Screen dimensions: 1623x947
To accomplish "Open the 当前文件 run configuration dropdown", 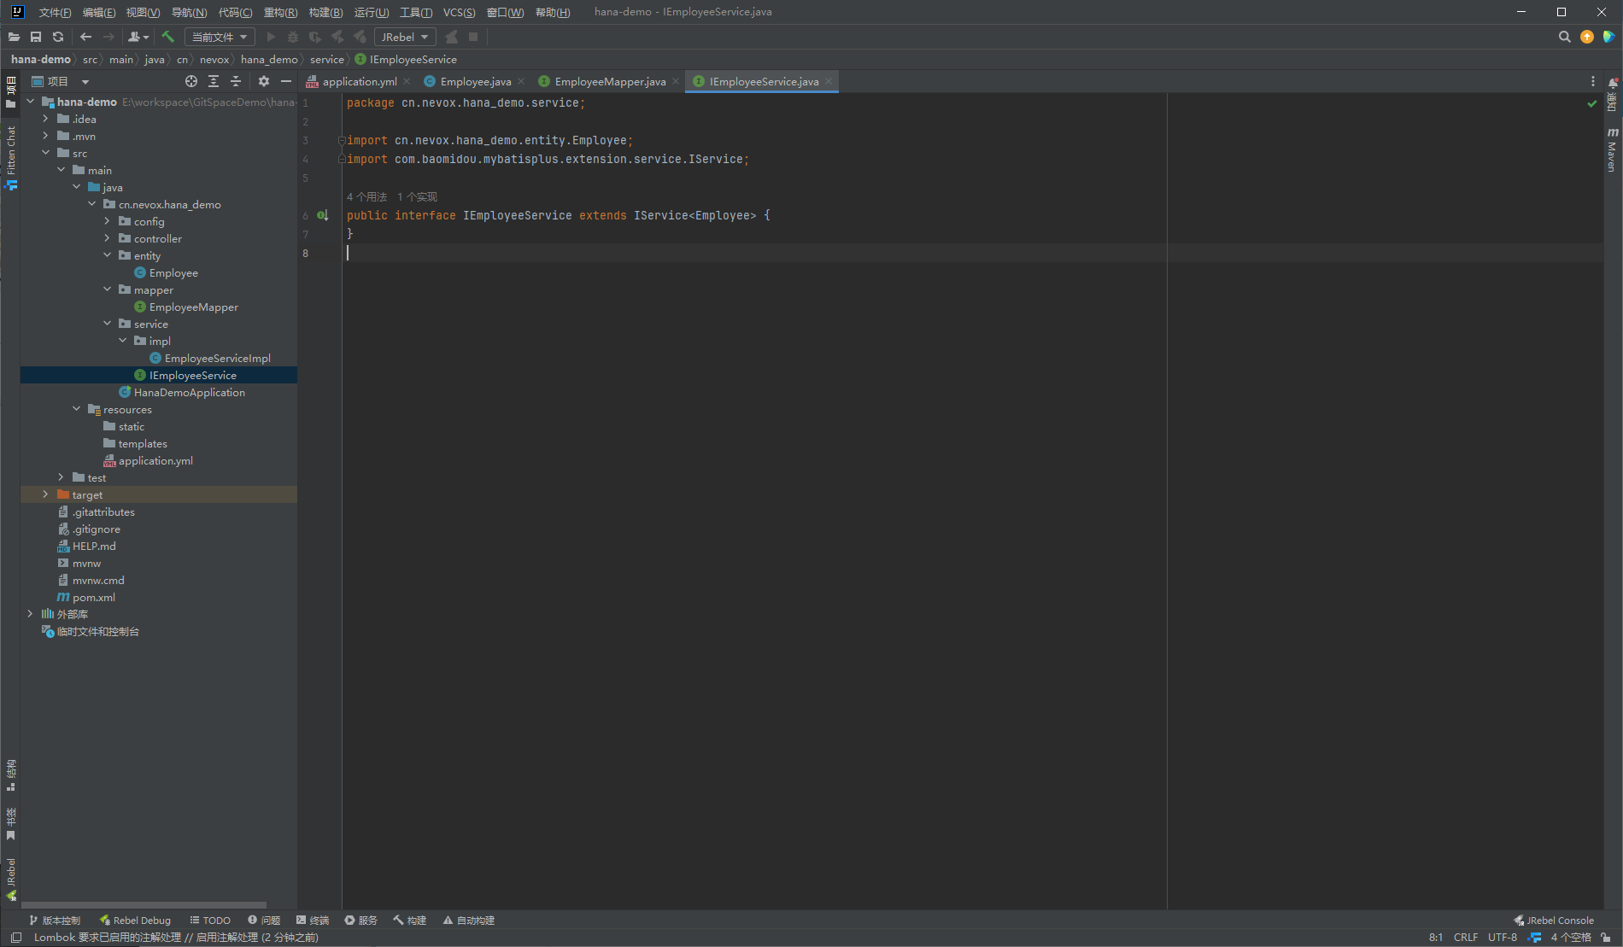I will 220,37.
